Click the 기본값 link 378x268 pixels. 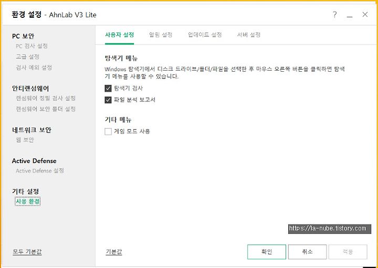(114, 252)
